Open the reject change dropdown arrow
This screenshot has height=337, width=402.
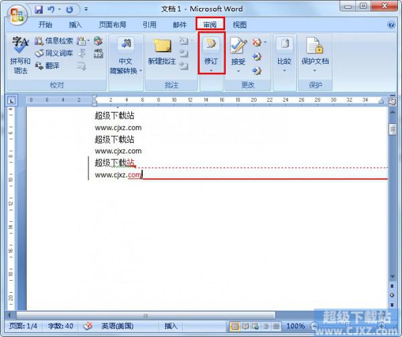[x=265, y=42]
